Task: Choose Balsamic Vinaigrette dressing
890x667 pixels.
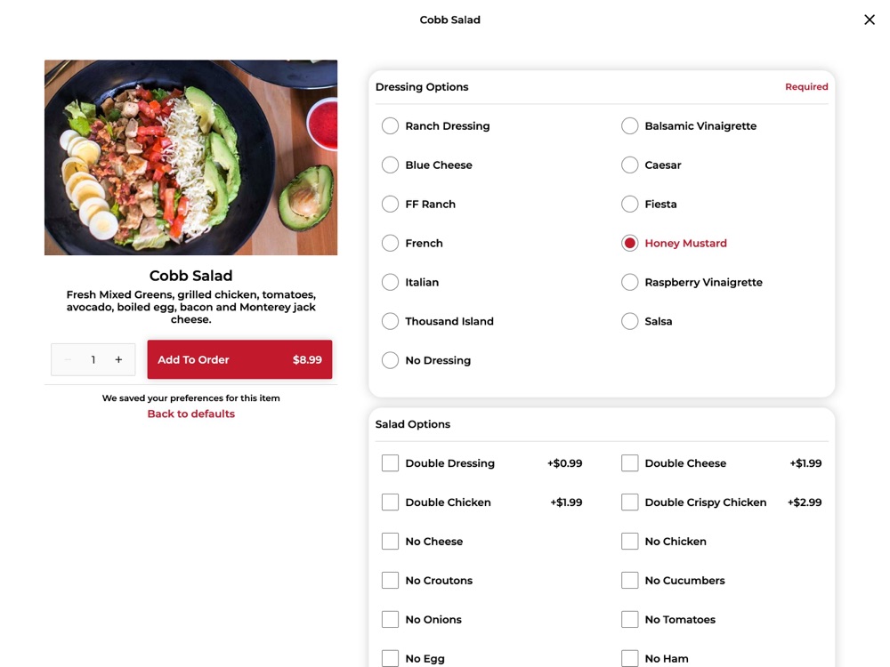Action: pos(629,126)
